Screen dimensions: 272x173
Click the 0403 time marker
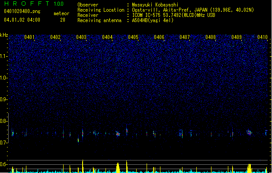[x=81, y=37]
